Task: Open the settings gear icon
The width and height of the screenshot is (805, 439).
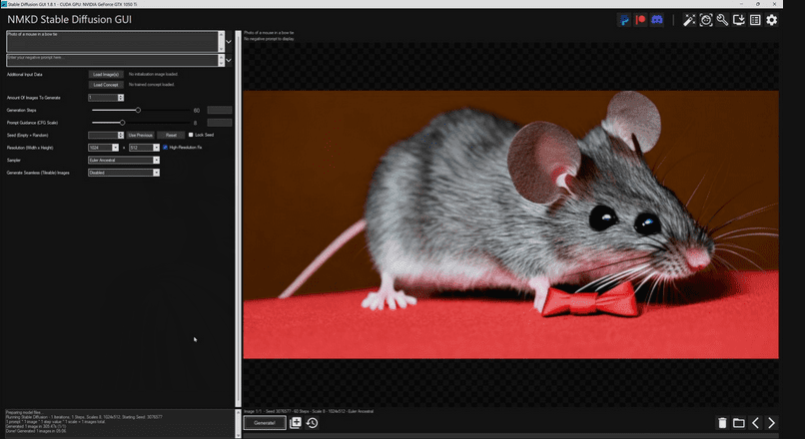Action: [771, 20]
